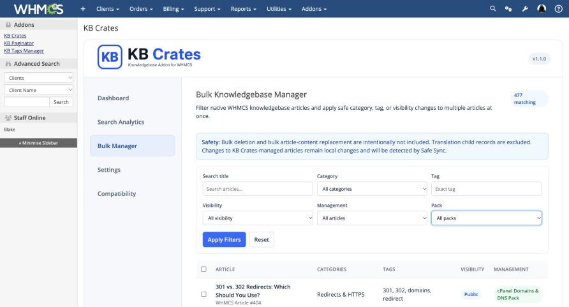
Task: Click the TAGS column header
Action: point(388,269)
